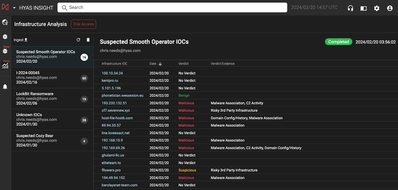Open IOC link 194.49.94.152
This screenshot has width=398, height=190.
pos(113,178)
